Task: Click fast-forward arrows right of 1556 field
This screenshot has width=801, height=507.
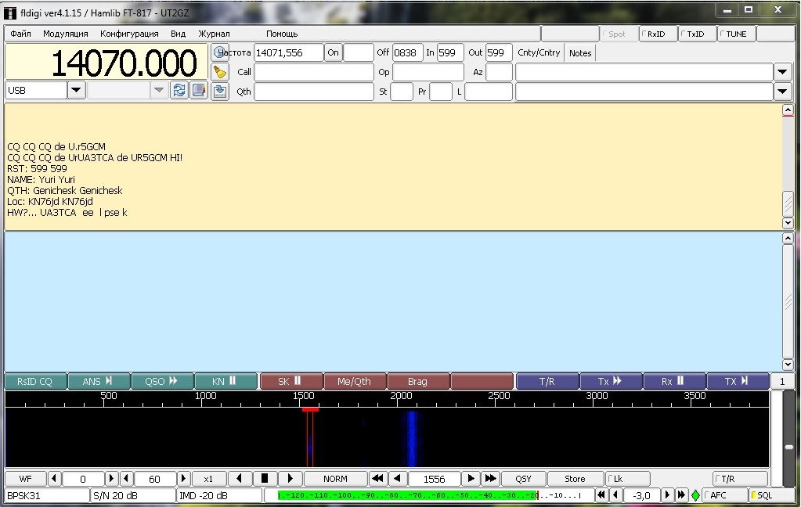Action: pos(491,479)
